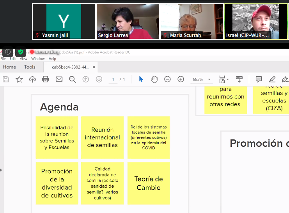Go to the Home tab
The height and width of the screenshot is (213, 289).
pos(9,67)
